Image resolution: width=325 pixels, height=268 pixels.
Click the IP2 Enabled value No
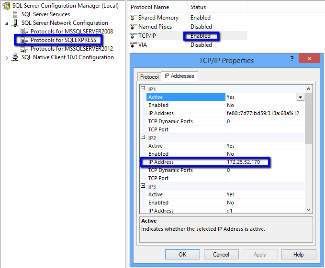click(x=230, y=154)
